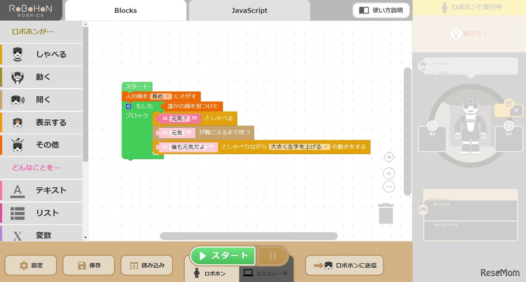Click the workspace horizontal scrollbar
This screenshot has width=526, height=282.
tap(249, 236)
